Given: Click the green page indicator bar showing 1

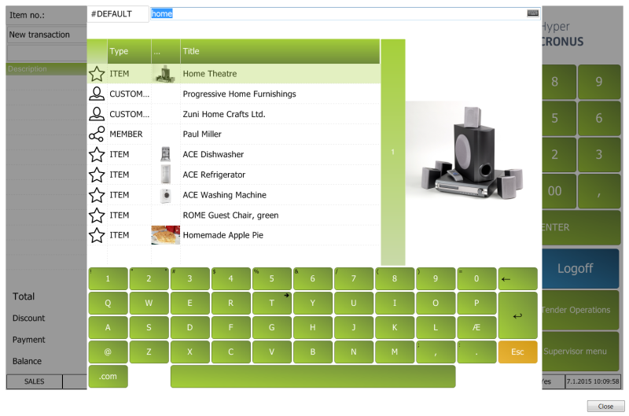Looking at the screenshot, I should [392, 152].
